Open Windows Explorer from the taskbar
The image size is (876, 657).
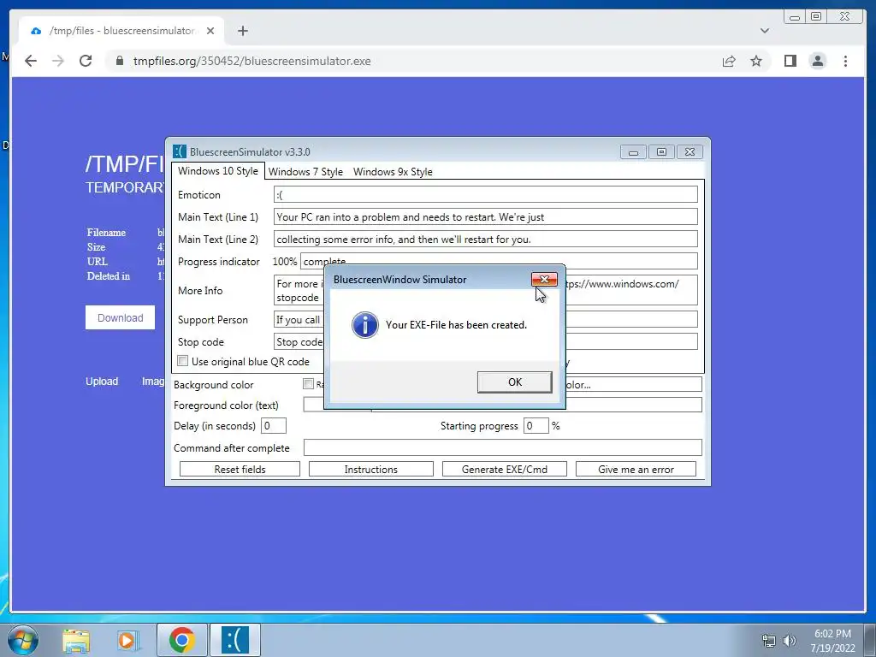tap(76, 640)
